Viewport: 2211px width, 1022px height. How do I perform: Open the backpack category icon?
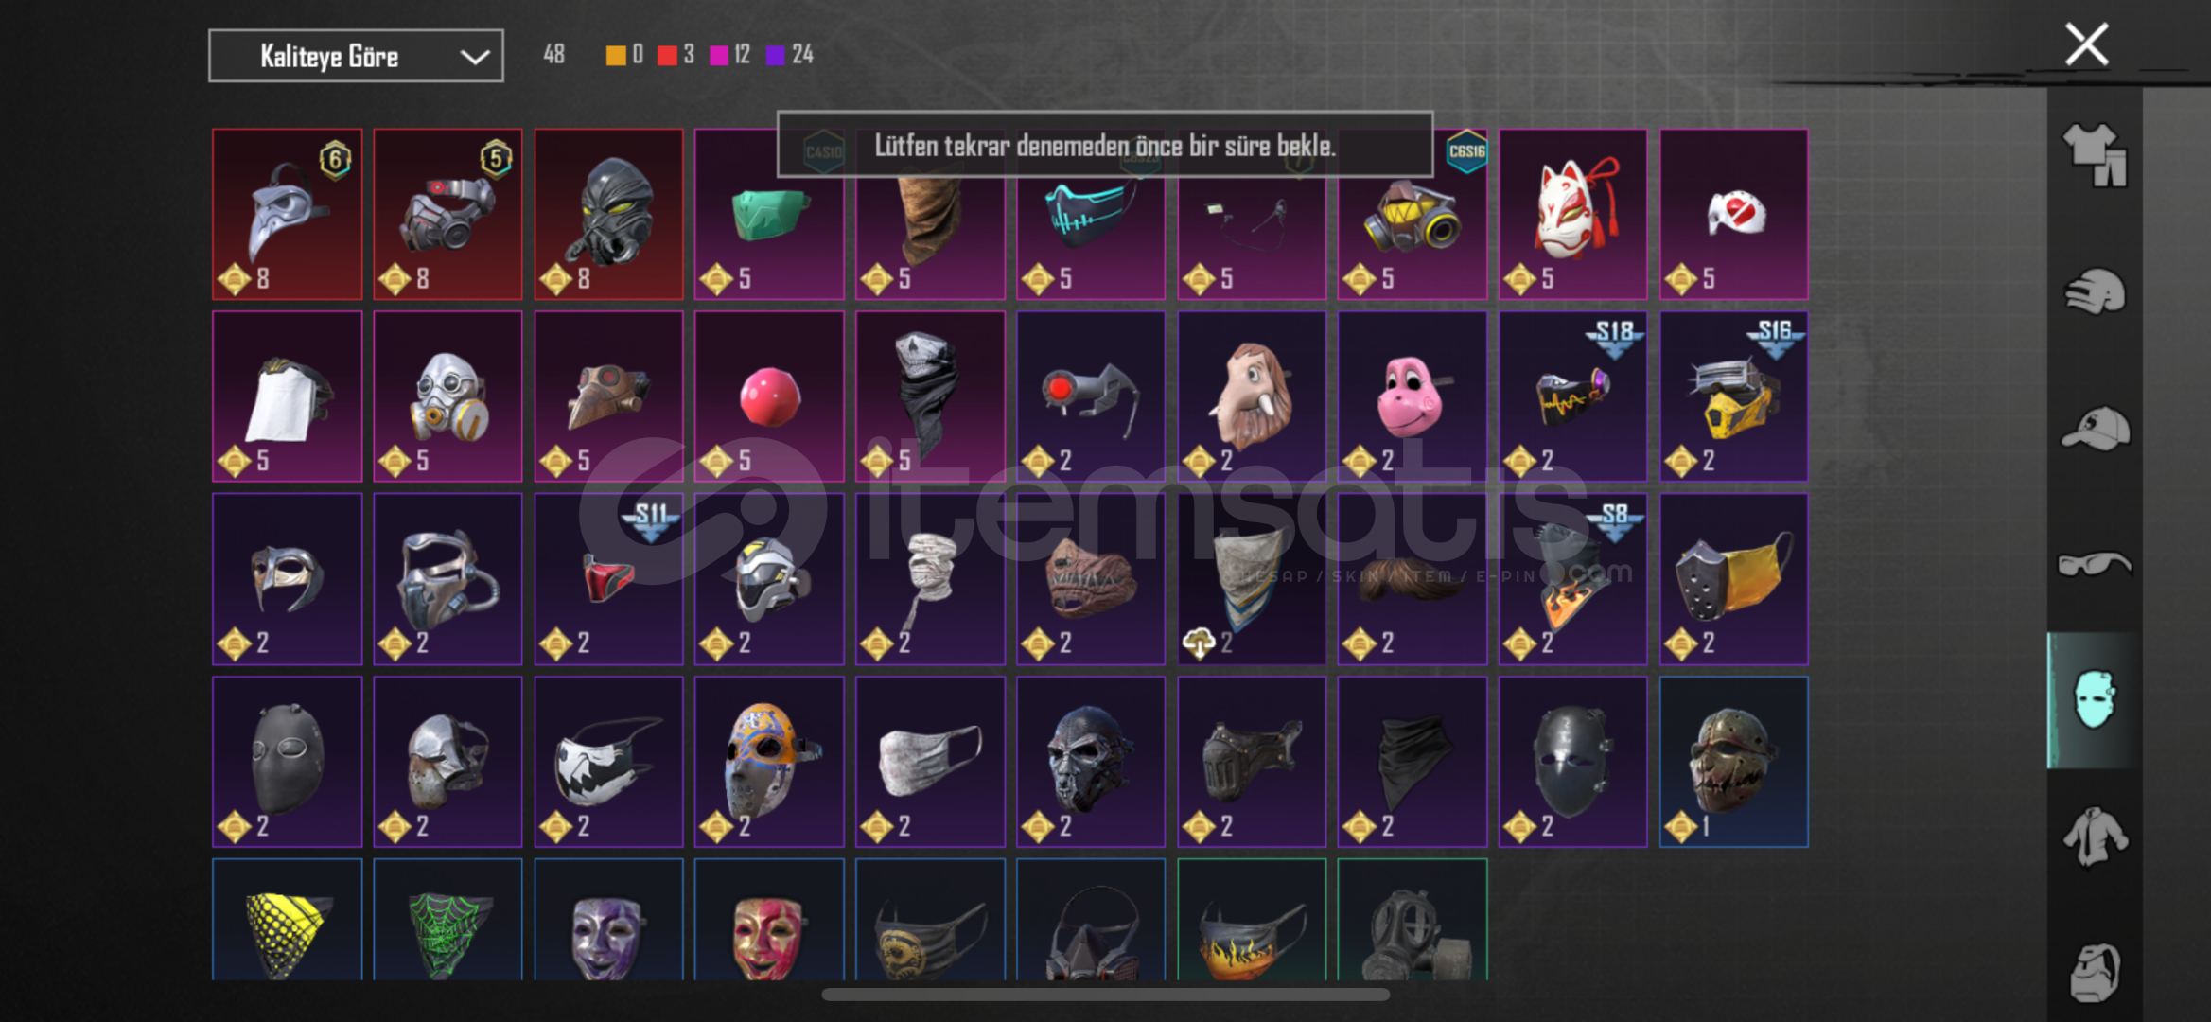2095,972
